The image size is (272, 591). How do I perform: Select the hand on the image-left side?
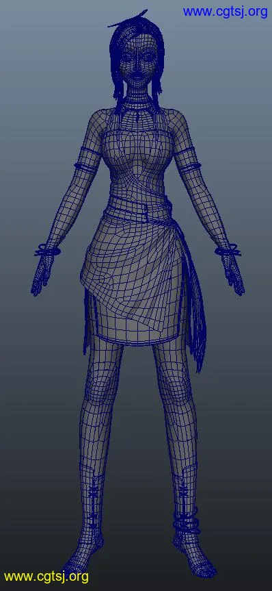(x=41, y=275)
